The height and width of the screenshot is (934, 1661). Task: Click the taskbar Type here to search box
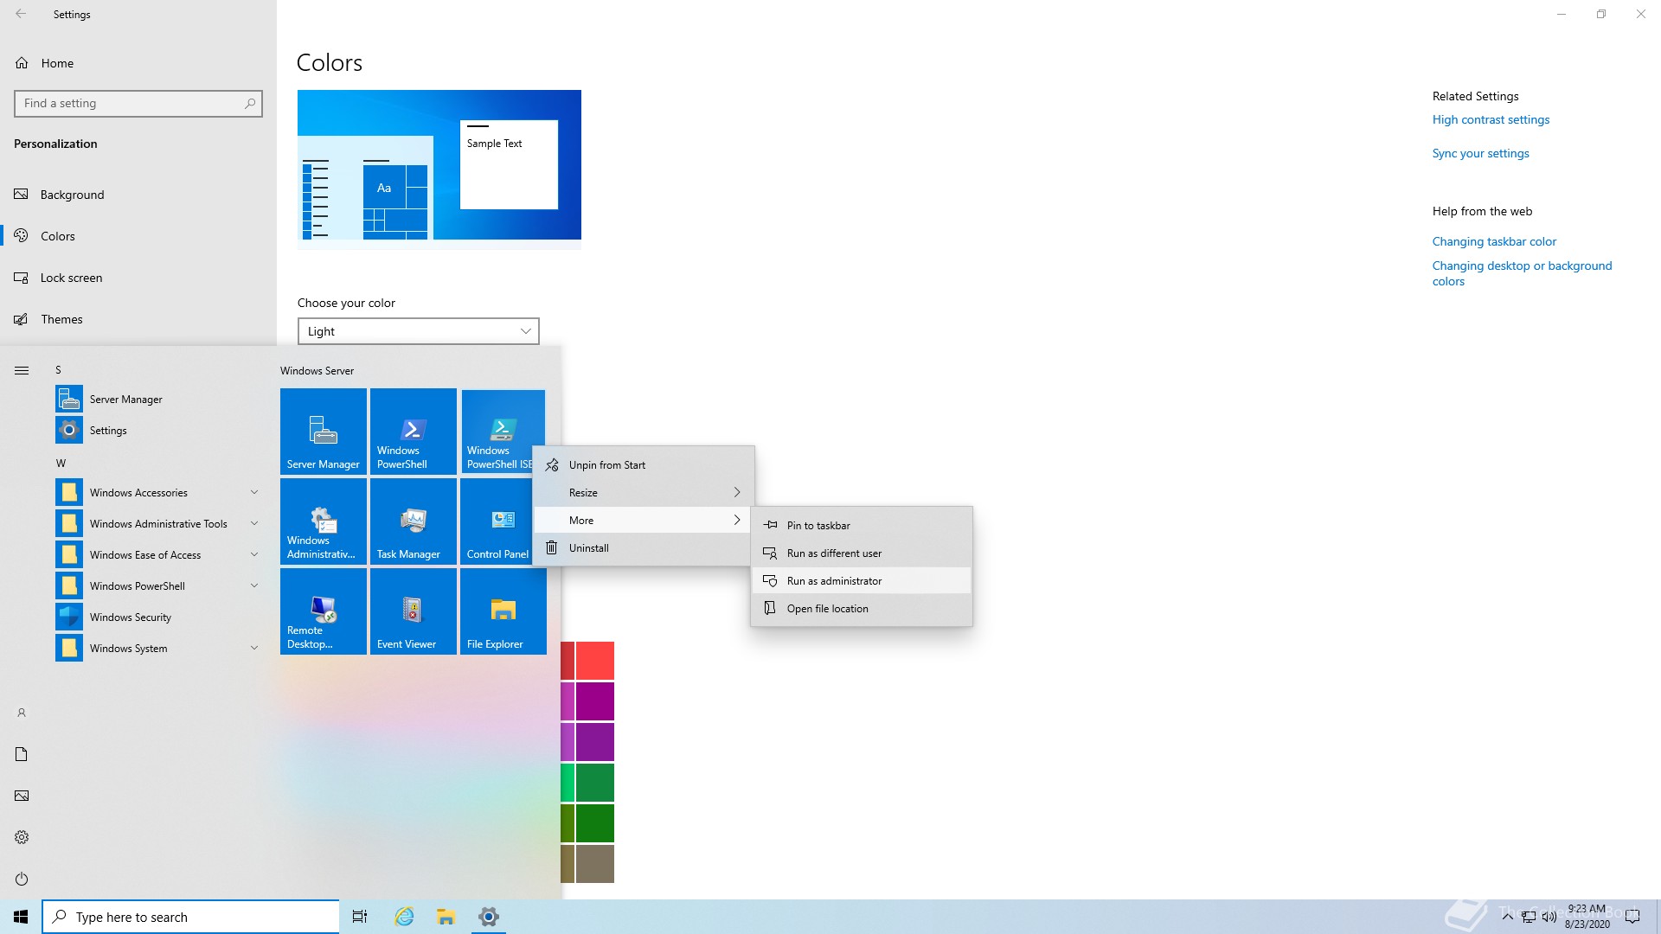pos(190,917)
